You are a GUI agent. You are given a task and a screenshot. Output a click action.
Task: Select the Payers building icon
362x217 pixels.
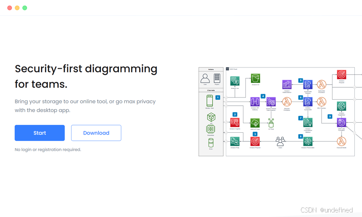point(217,78)
